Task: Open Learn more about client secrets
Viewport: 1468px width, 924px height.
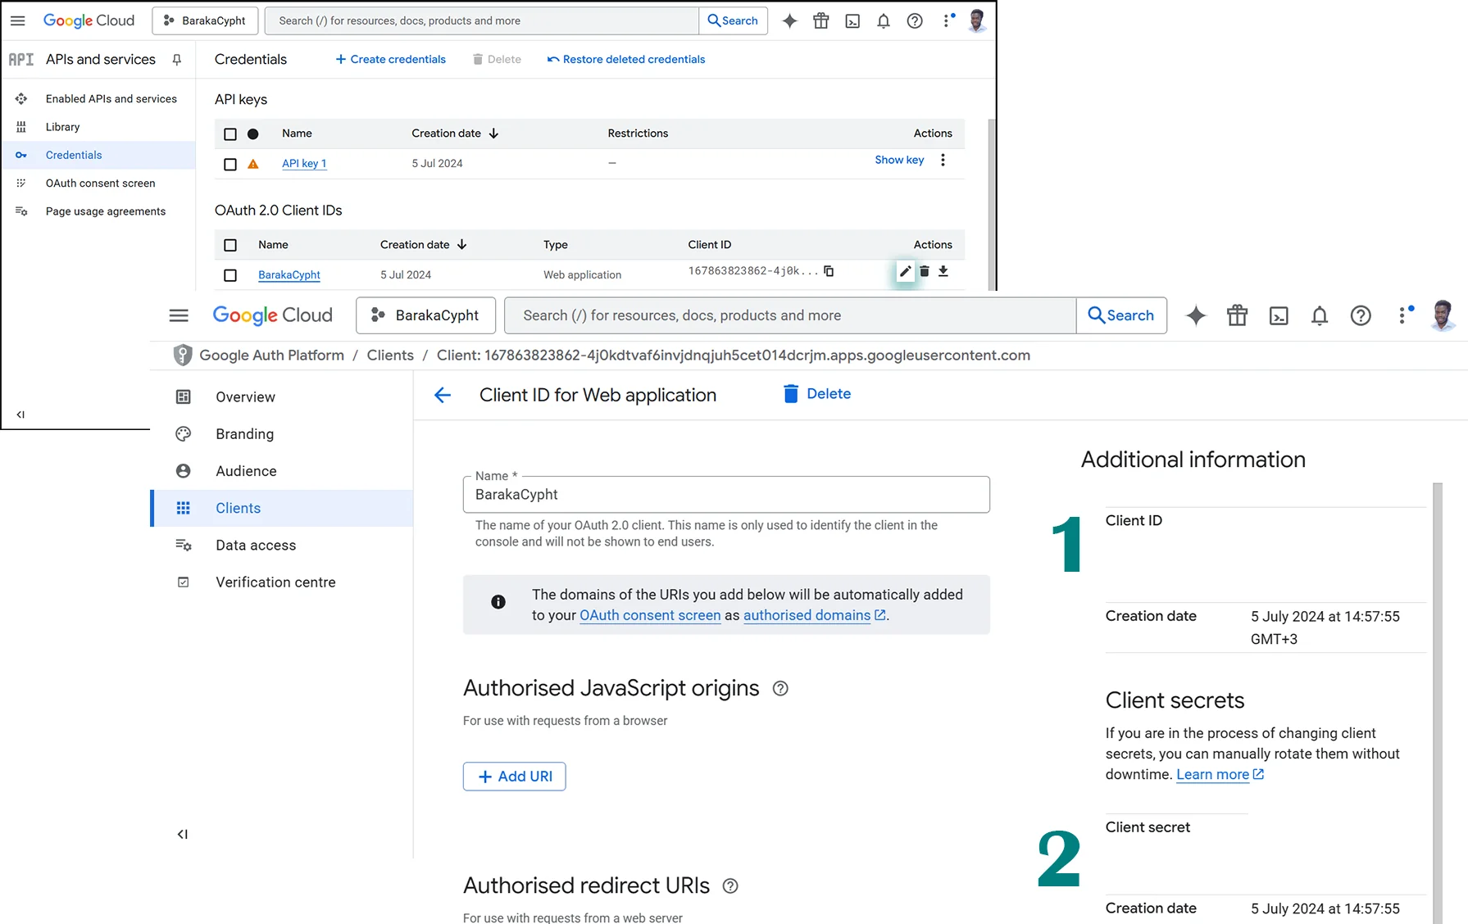Action: click(x=1220, y=775)
